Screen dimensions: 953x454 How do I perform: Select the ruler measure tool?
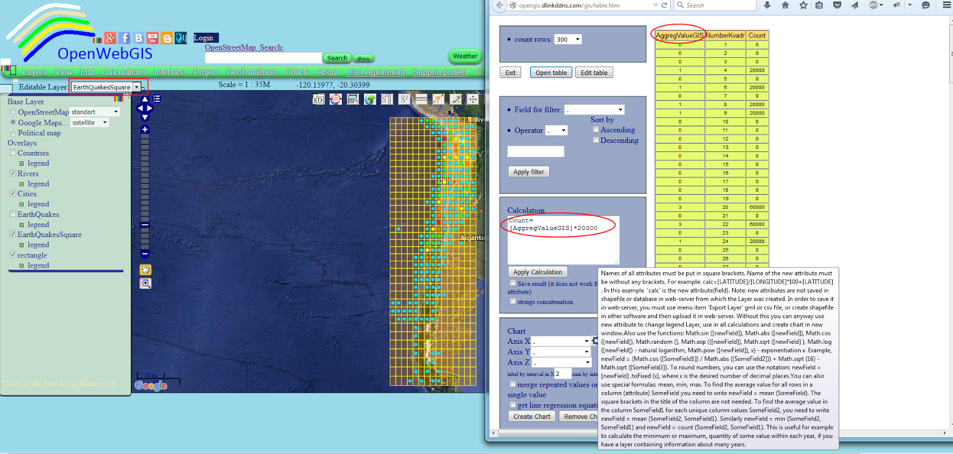click(x=421, y=99)
